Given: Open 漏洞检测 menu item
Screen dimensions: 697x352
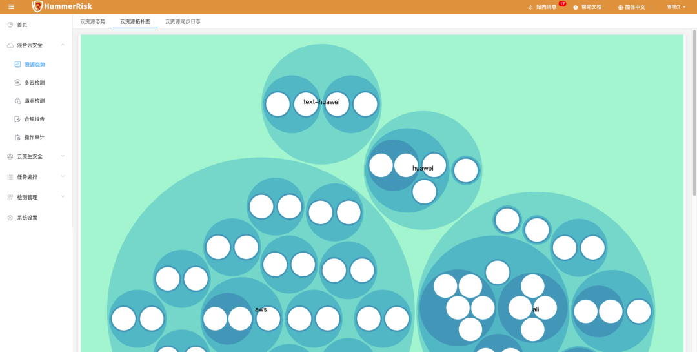Looking at the screenshot, I should (x=34, y=101).
